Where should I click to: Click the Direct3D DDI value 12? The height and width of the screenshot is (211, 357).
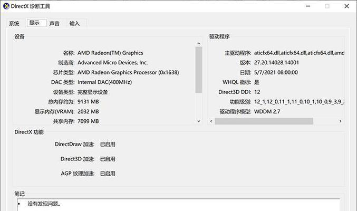(257, 92)
